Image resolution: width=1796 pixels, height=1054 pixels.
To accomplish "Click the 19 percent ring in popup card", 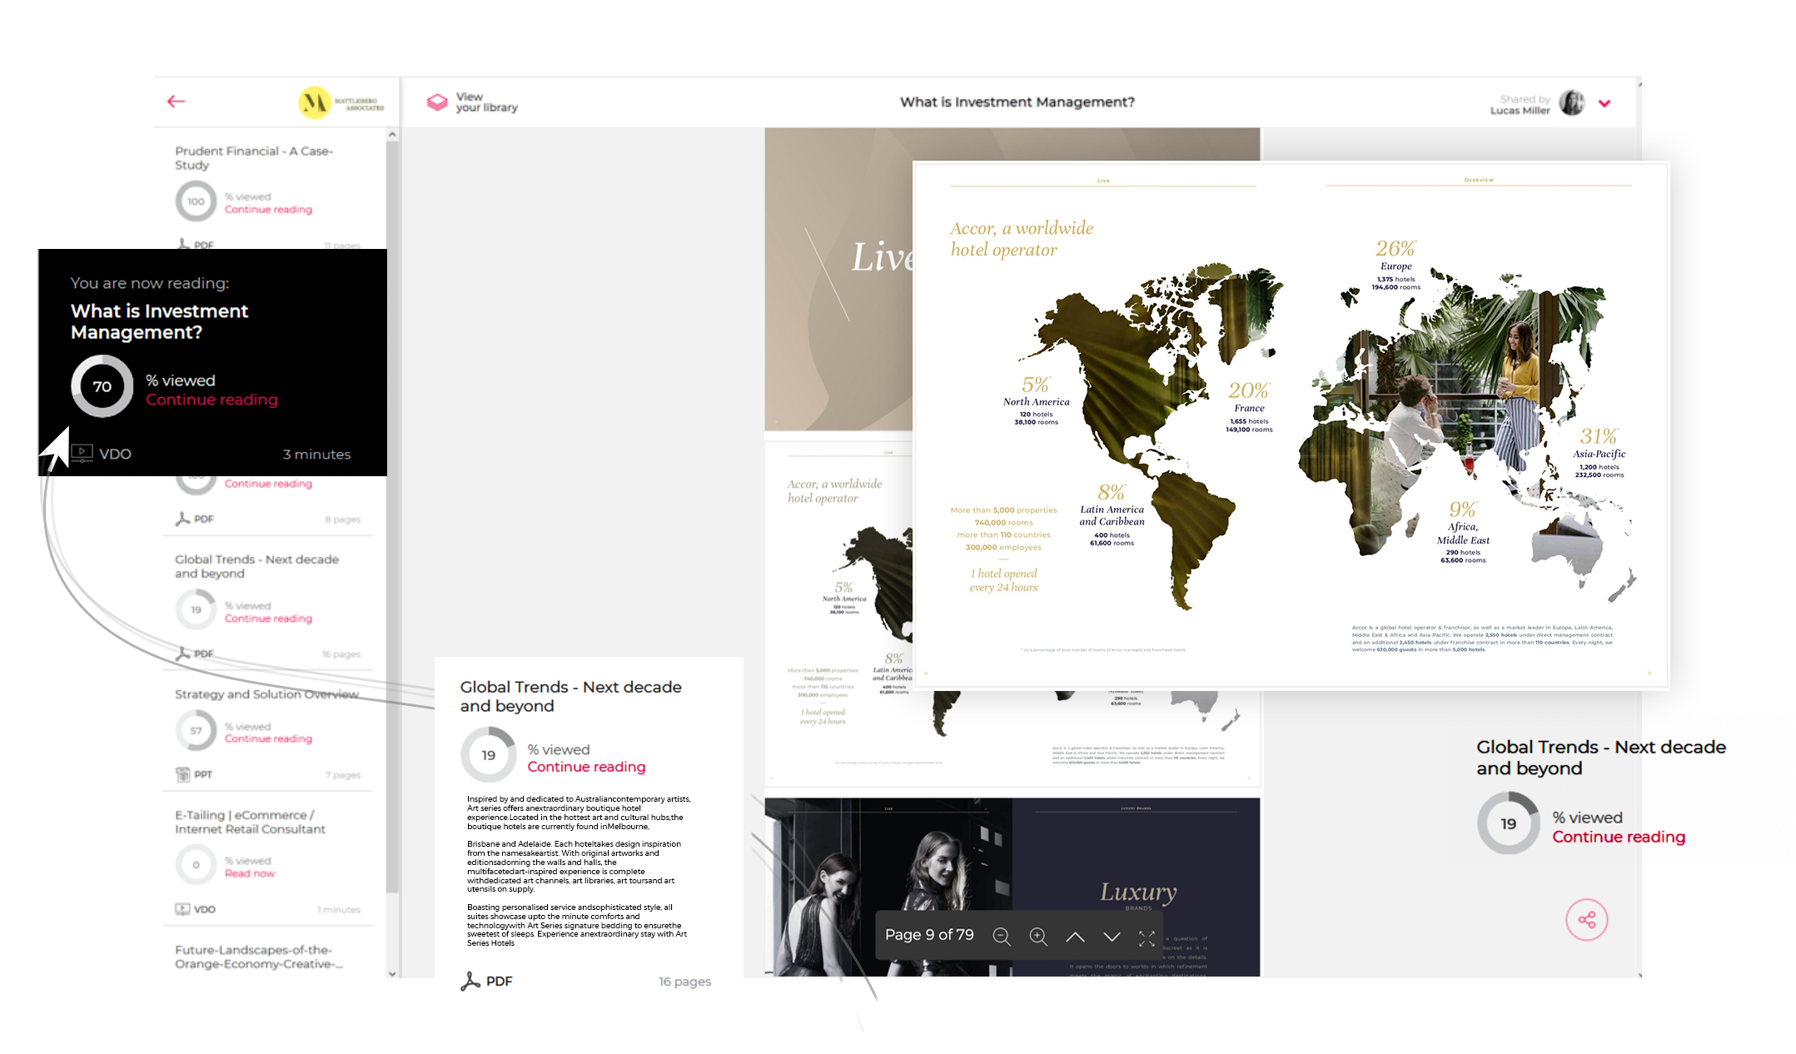I will coord(489,755).
